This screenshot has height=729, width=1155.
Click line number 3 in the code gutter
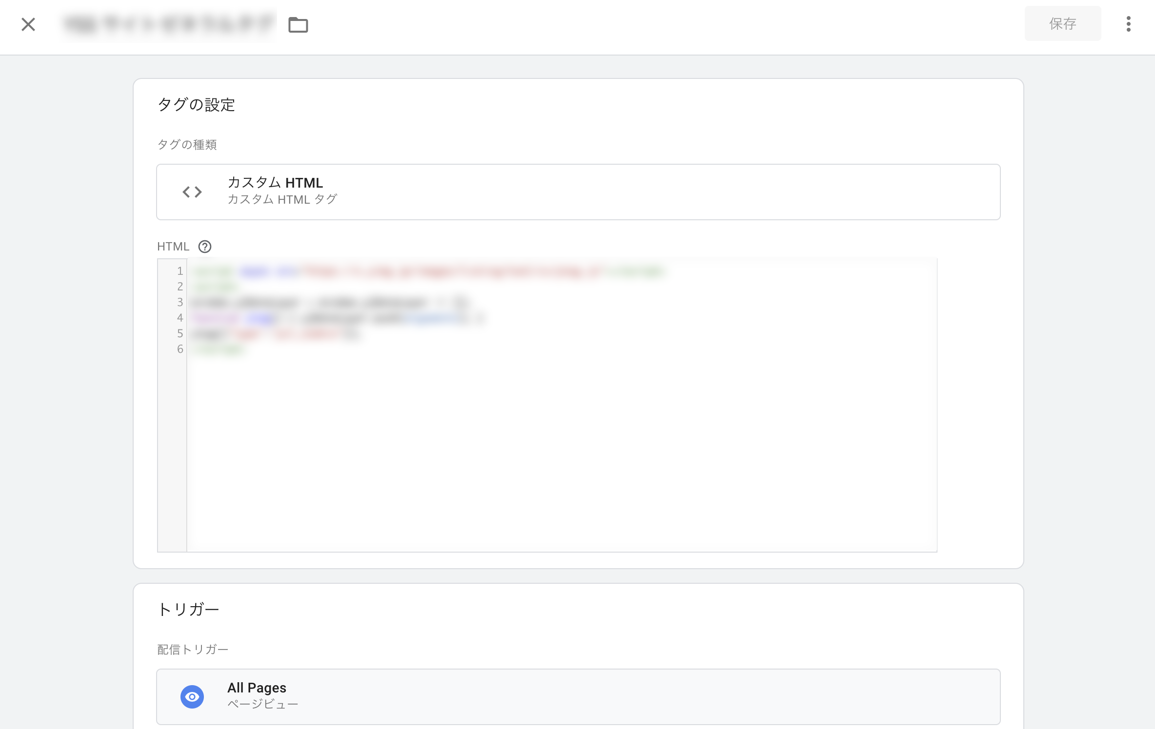(180, 302)
